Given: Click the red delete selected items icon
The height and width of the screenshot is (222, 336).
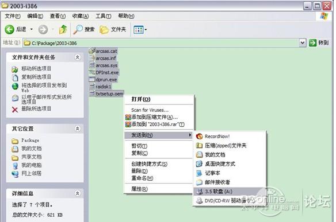Looking at the screenshot, I should pyautogui.click(x=15, y=110).
